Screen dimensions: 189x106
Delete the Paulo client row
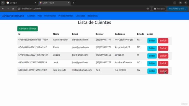(163, 48)
